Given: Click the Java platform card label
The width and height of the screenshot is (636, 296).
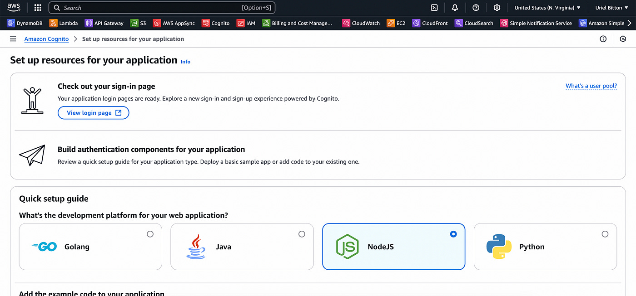Looking at the screenshot, I should coord(224,247).
